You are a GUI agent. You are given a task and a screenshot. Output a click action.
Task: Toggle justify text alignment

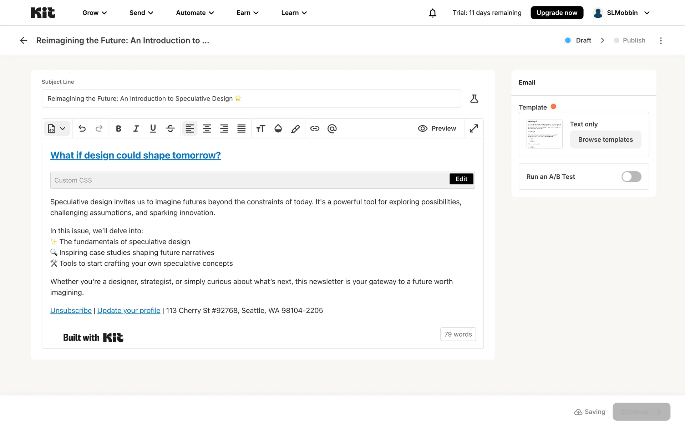click(x=242, y=128)
